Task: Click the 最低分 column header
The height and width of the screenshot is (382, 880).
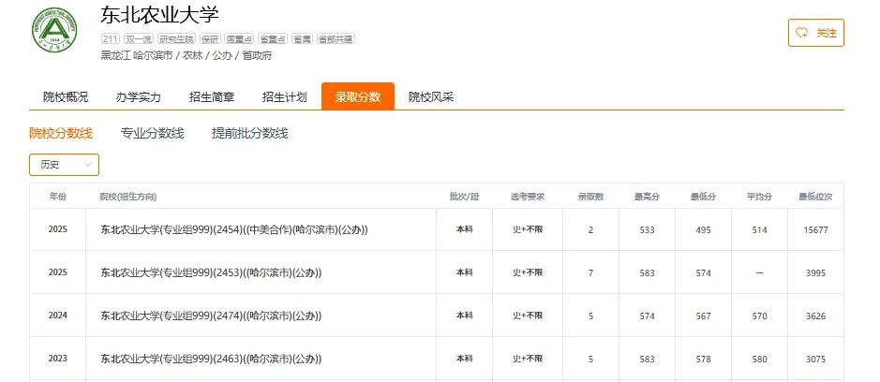Action: pyautogui.click(x=703, y=197)
